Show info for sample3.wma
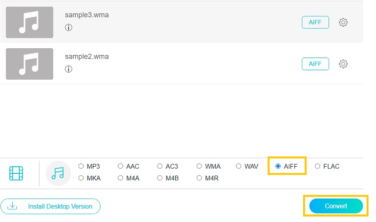 coord(69,28)
